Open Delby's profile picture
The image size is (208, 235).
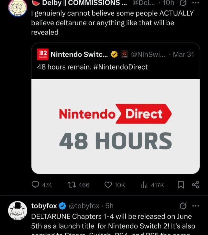pyautogui.click(x=18, y=7)
